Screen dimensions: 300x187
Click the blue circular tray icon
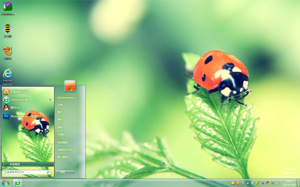pyautogui.click(x=263, y=183)
